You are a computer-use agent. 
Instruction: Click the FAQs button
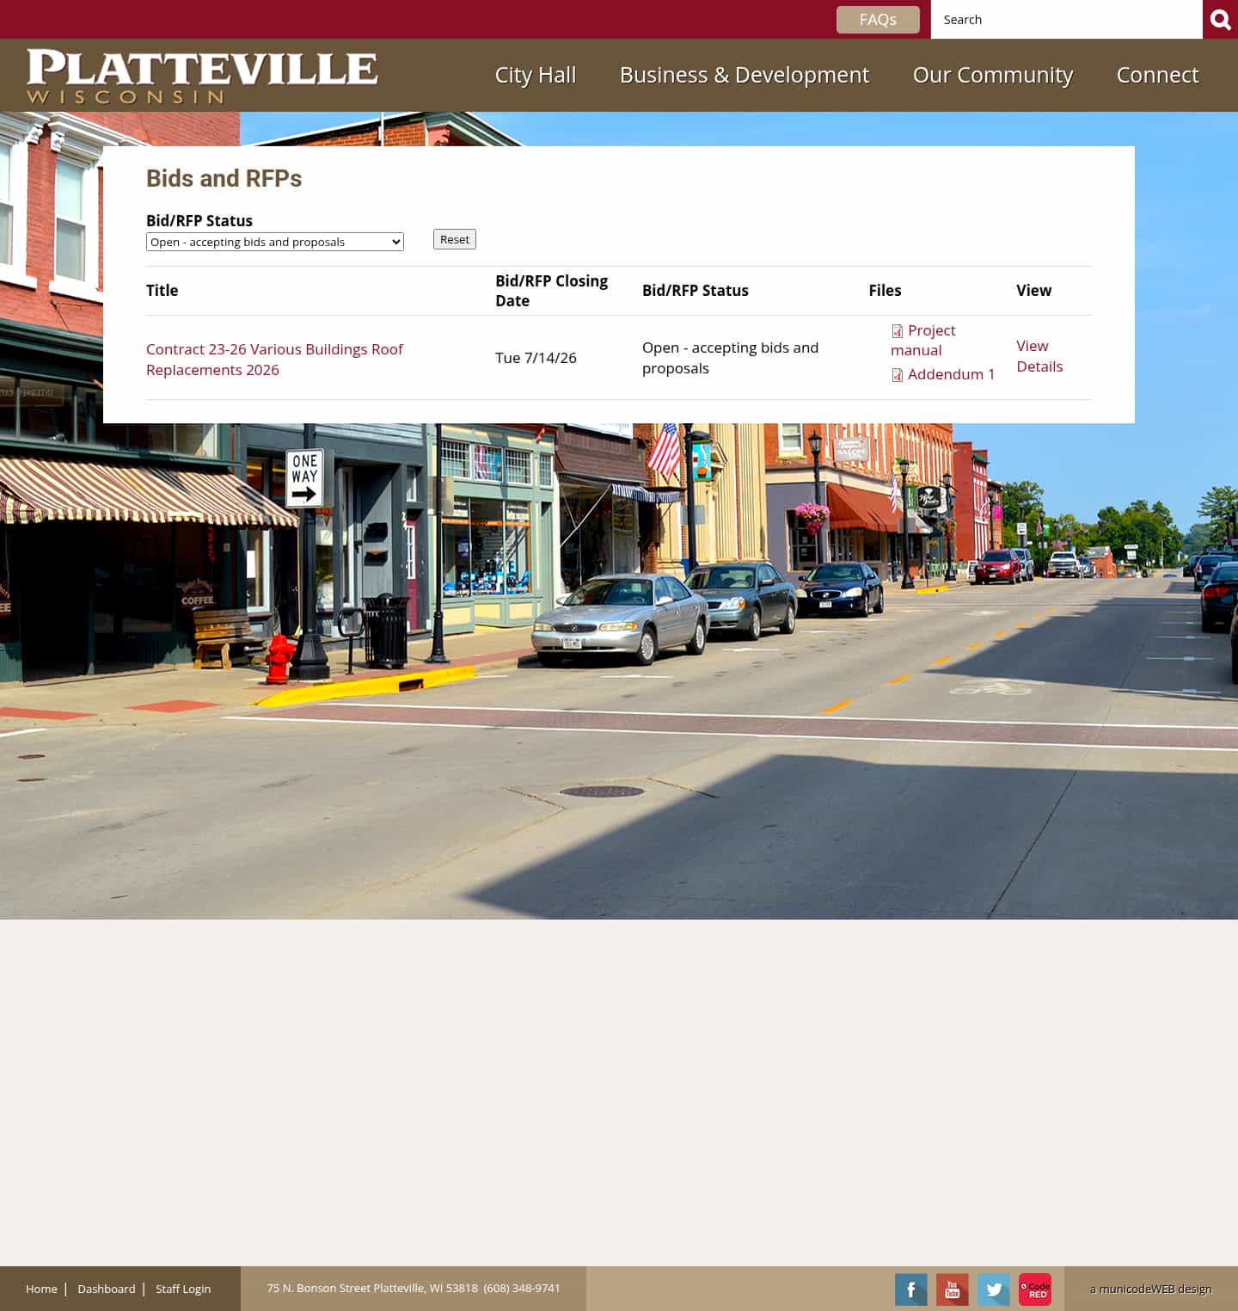(x=878, y=20)
